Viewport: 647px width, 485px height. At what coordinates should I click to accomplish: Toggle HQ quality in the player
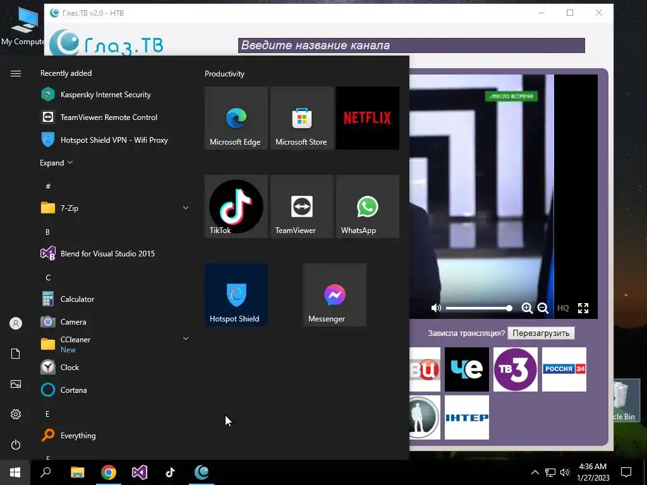[563, 308]
